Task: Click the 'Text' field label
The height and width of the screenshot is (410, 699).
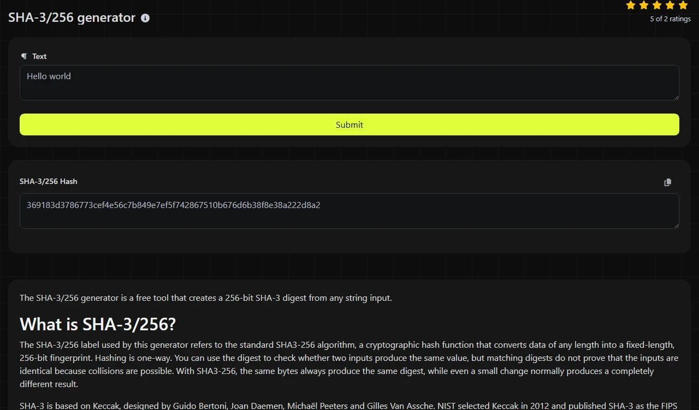Action: click(x=39, y=56)
